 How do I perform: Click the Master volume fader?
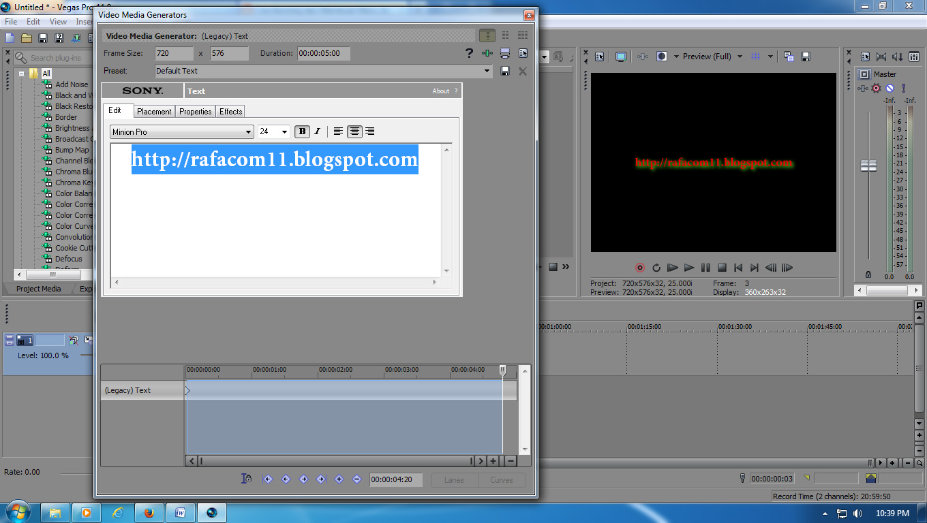pos(868,165)
